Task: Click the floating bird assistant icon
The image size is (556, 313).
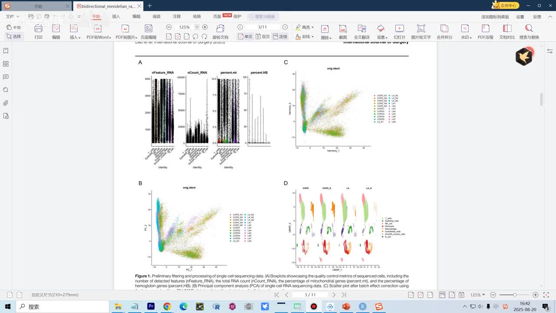Action: (x=524, y=57)
